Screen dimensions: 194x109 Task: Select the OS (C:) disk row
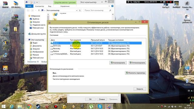click(96, 43)
